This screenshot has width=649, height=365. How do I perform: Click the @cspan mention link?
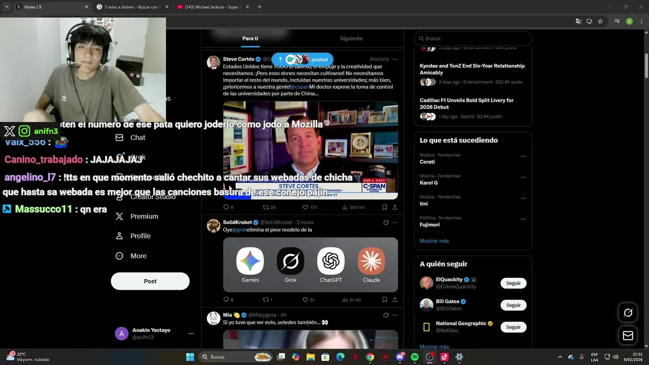(300, 87)
